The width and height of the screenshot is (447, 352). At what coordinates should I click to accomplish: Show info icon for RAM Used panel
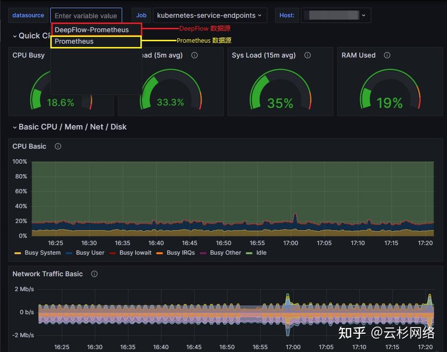click(387, 55)
